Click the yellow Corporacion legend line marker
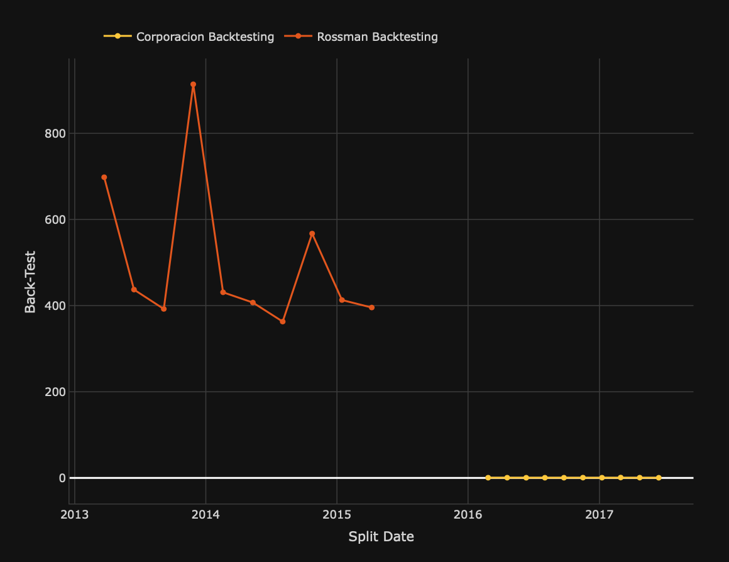Screen dimensions: 729x562 [x=118, y=36]
